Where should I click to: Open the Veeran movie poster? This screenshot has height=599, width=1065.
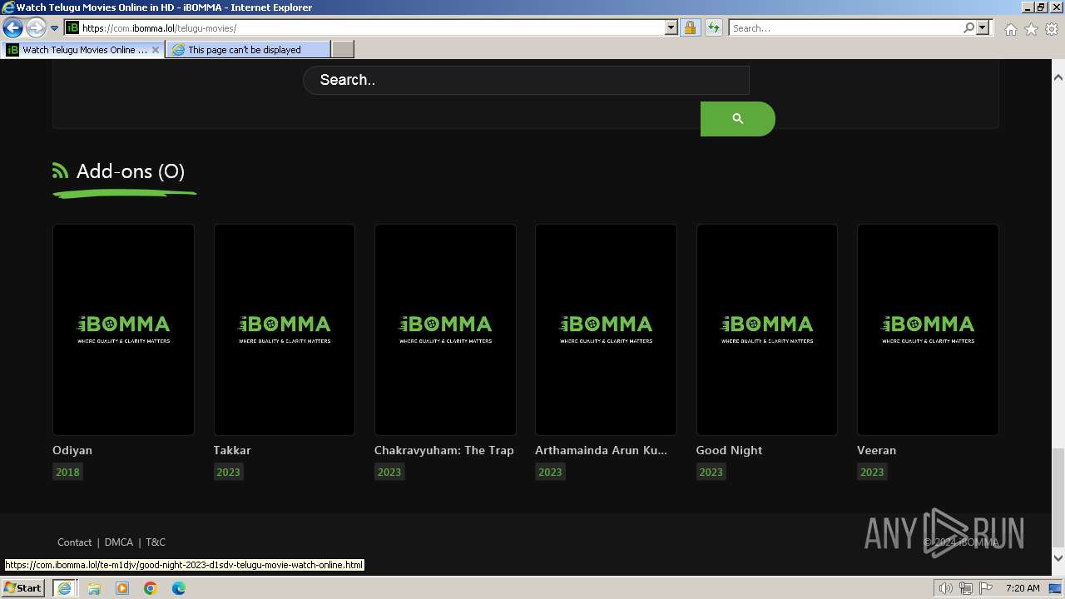tap(928, 329)
